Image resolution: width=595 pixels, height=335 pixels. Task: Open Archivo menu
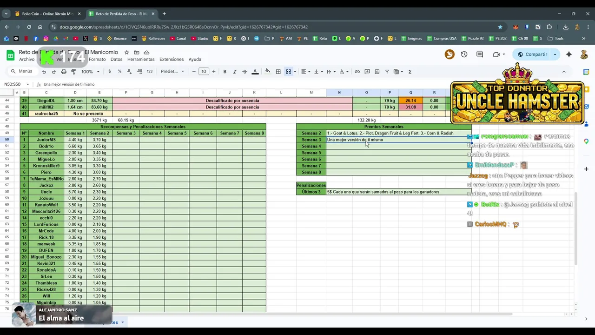tap(26, 60)
